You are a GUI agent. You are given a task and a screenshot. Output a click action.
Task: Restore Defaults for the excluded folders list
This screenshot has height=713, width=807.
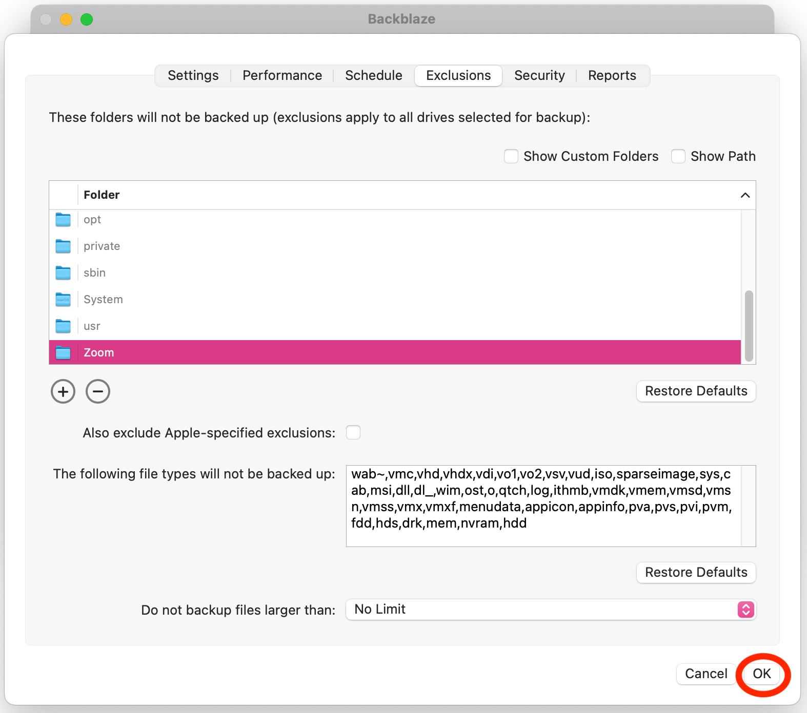pyautogui.click(x=696, y=391)
